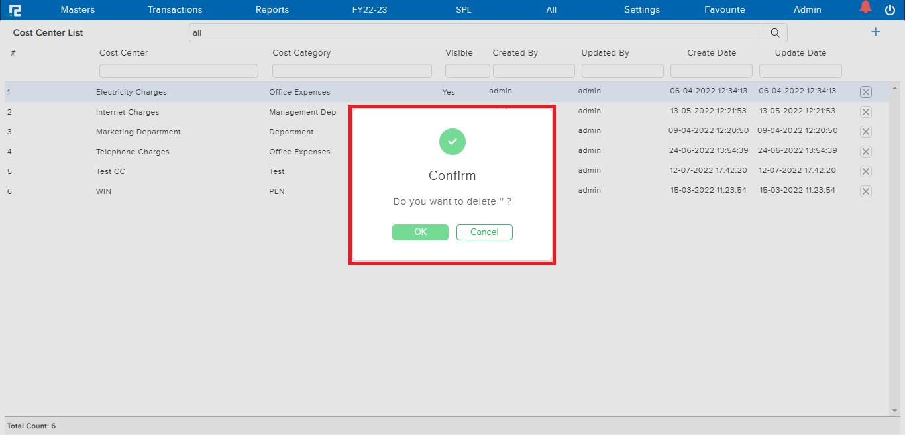Open the FY22-23 financial year selector
This screenshot has height=435, width=905.
coord(370,10)
